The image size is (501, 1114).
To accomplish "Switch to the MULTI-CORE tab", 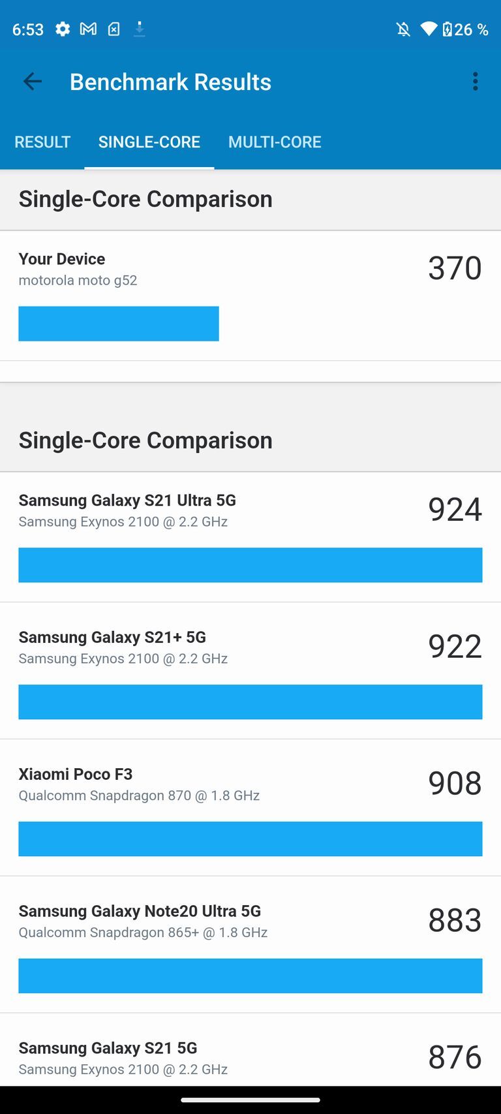I will click(x=275, y=142).
